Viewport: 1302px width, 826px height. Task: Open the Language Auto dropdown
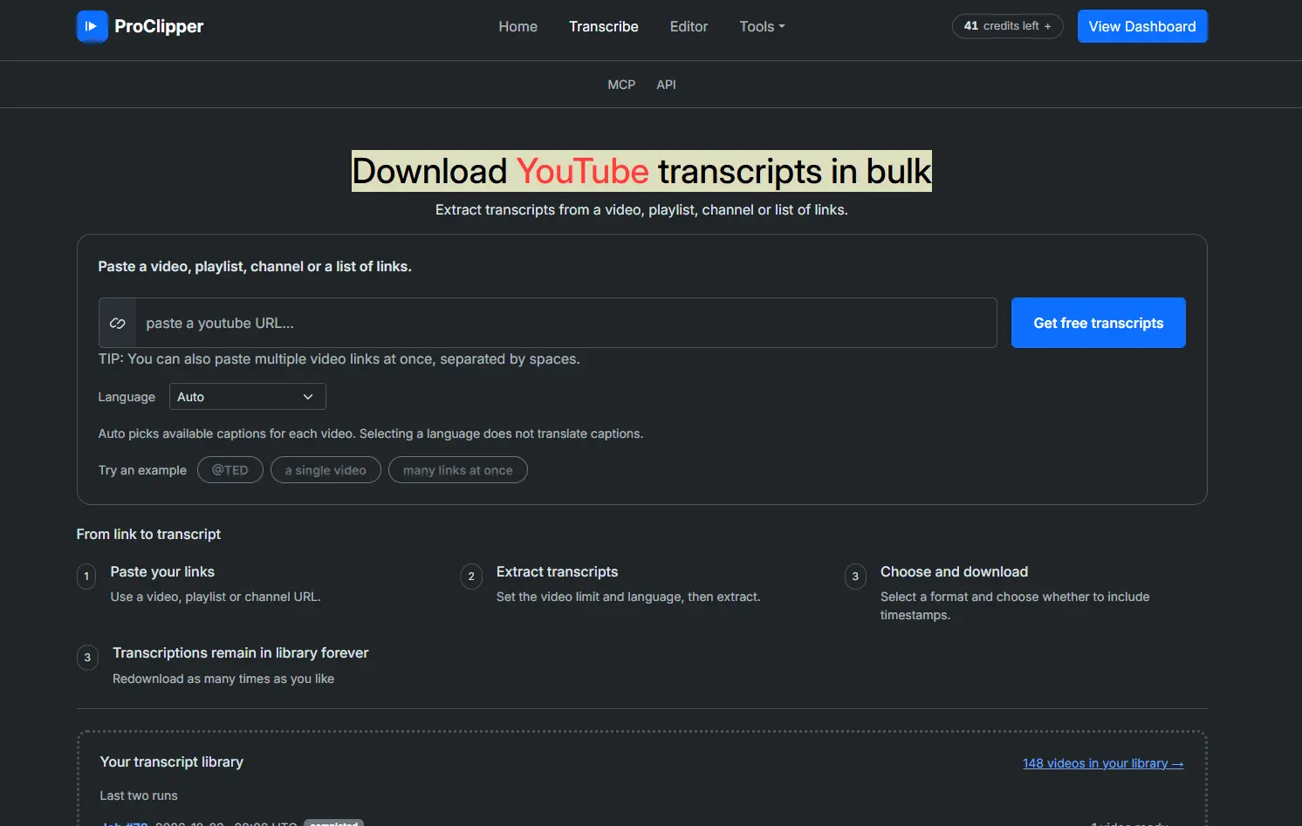247,397
